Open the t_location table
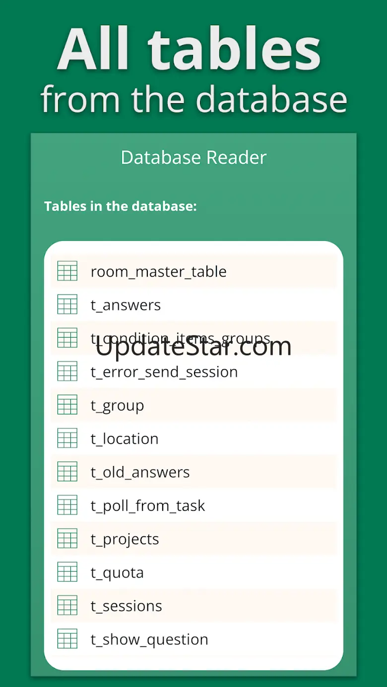The image size is (387, 687). click(x=193, y=438)
